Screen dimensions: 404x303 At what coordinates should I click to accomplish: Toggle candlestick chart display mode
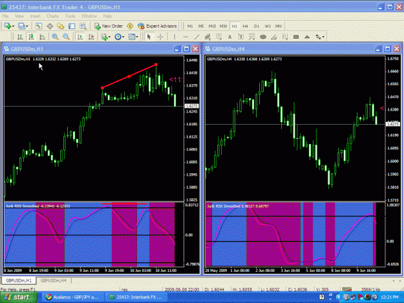tap(31, 37)
